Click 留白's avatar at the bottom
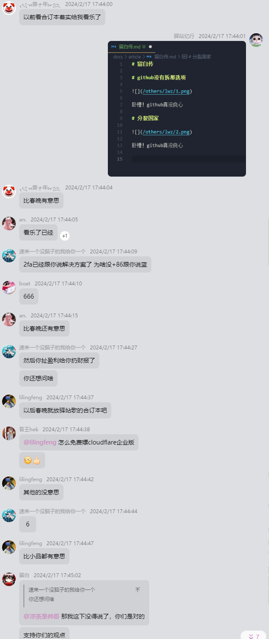Viewport: 269px width, 639px height. click(9, 579)
